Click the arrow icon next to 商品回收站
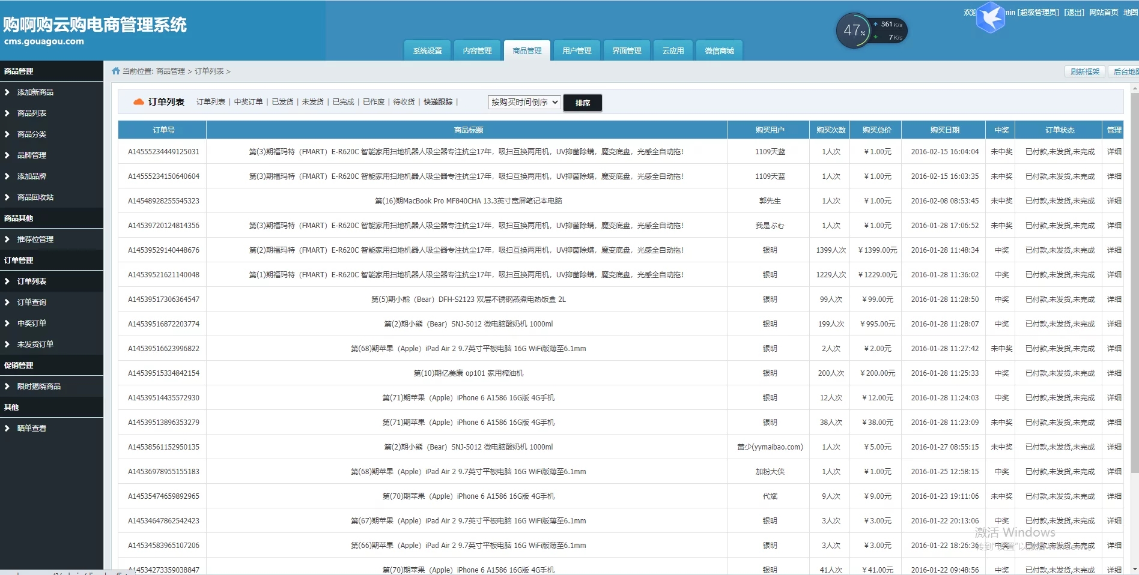1139x575 pixels. [x=7, y=197]
